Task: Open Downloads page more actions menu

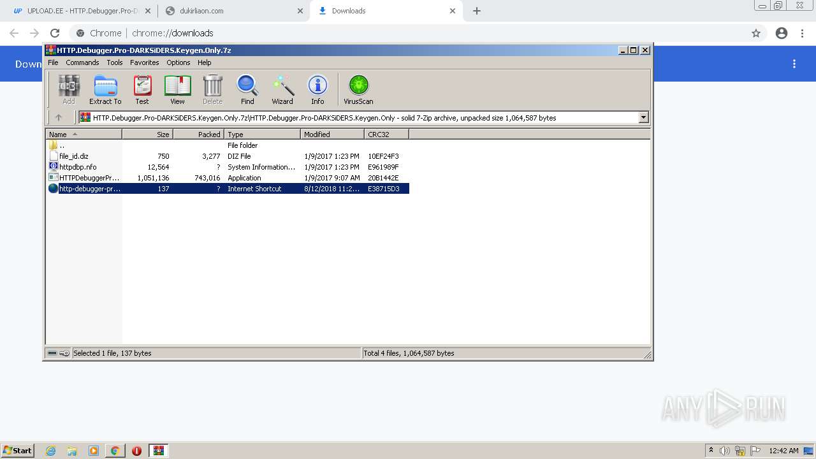Action: pos(794,64)
